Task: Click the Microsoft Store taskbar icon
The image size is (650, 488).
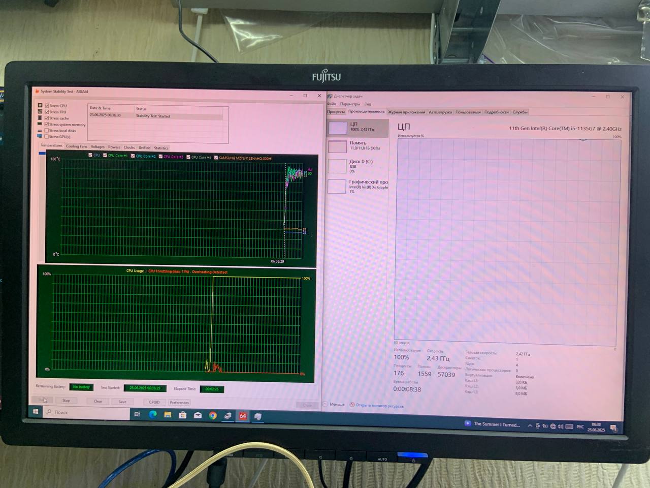Action: click(182, 415)
